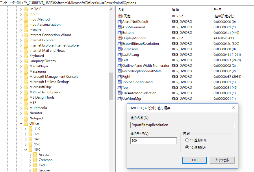Select the Internet Mail and News key
This screenshot has width=254, height=172.
pyautogui.click(x=47, y=51)
